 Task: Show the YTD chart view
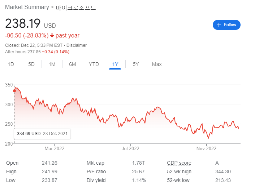pyautogui.click(x=94, y=64)
